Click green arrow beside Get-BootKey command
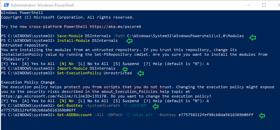 click(156, 106)
